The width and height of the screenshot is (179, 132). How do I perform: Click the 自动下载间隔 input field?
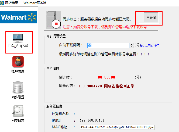pyautogui.click(x=108, y=45)
